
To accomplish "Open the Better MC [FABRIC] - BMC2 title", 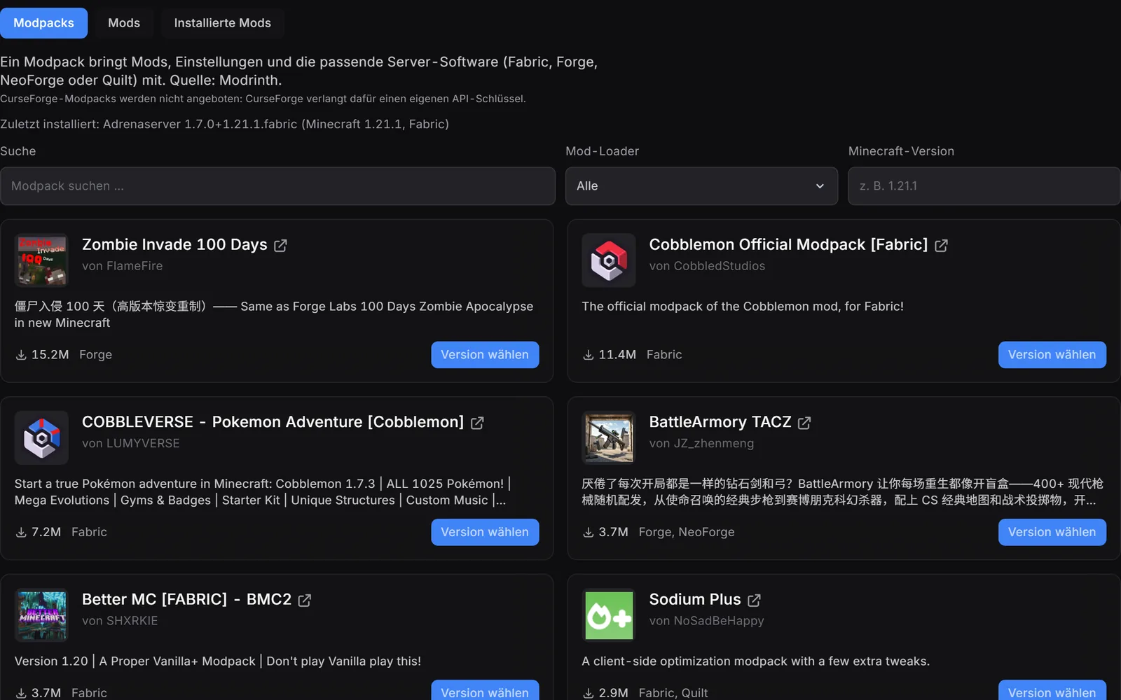I will (186, 600).
